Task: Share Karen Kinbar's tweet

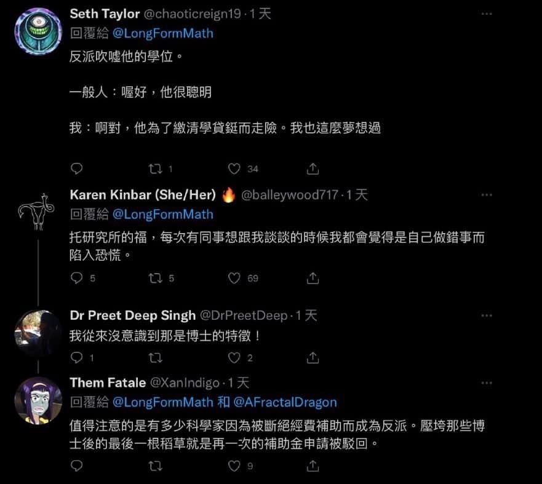Action: point(313,278)
